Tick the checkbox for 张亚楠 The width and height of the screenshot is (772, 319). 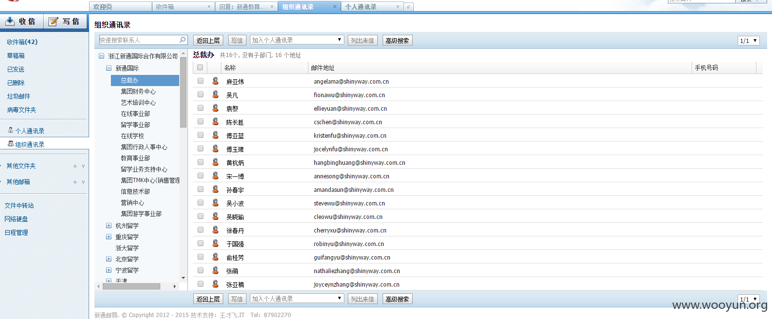(201, 284)
